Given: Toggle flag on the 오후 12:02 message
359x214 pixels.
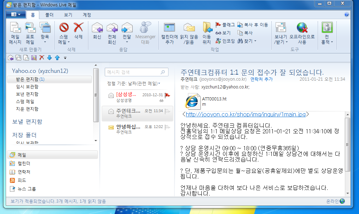Looking at the screenshot, I should click(x=167, y=127).
